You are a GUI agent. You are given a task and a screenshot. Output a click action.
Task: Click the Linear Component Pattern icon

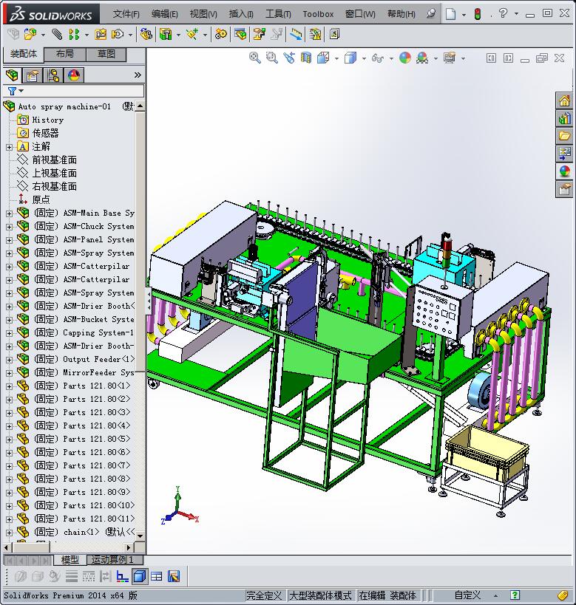74,34
